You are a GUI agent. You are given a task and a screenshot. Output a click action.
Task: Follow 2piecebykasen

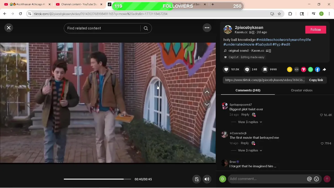(315, 30)
